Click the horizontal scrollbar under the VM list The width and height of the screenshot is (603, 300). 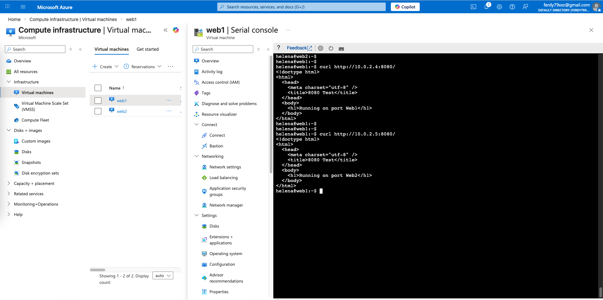[98, 270]
